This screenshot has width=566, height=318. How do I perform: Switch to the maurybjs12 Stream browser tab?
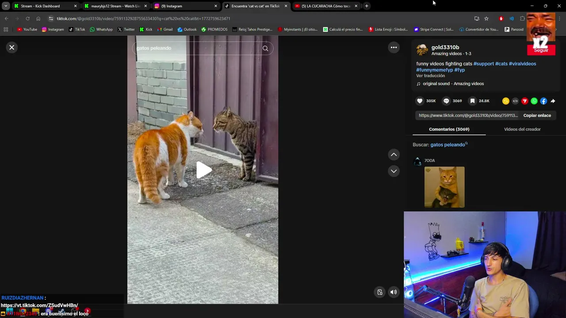point(115,6)
